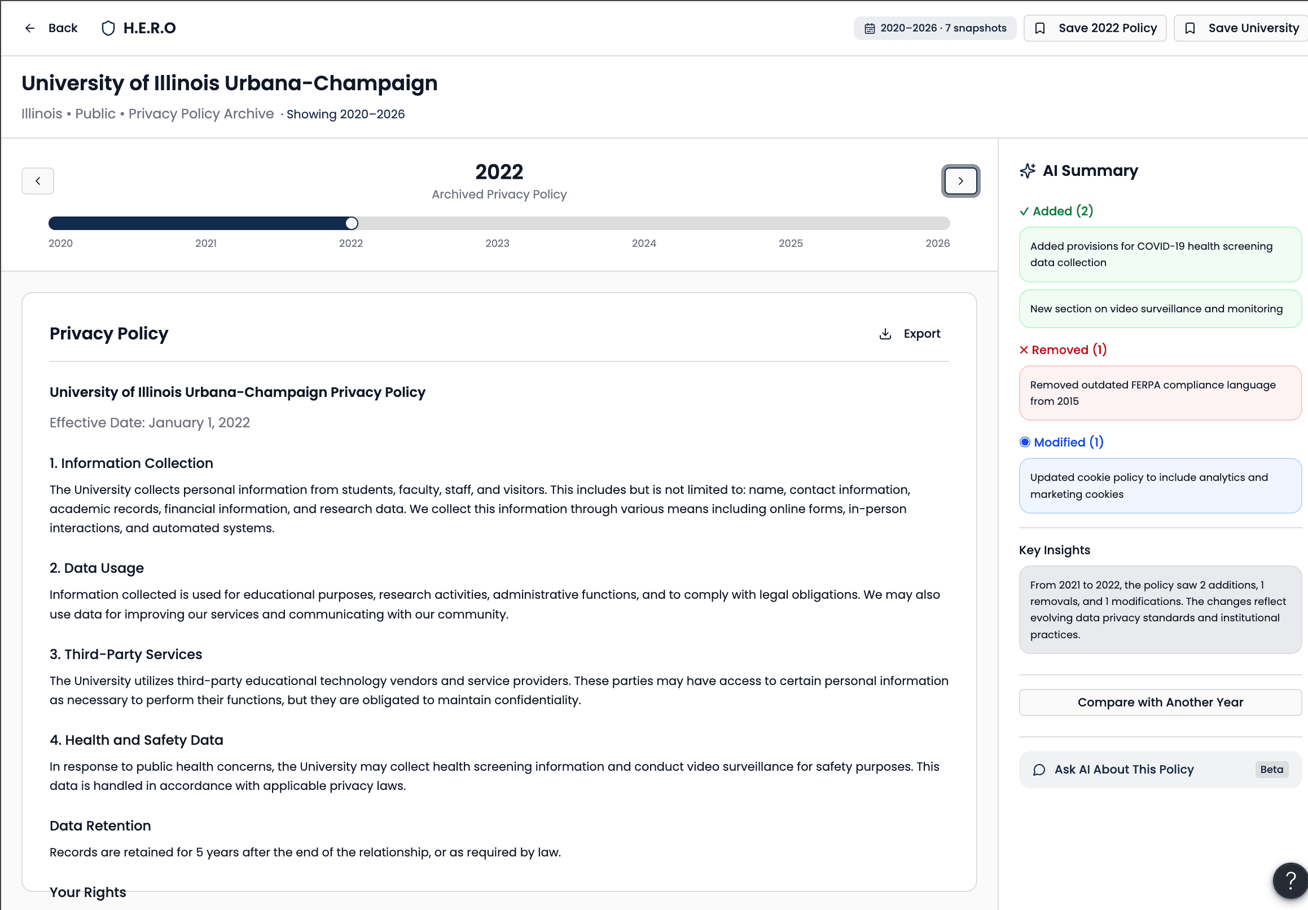1308x910 pixels.
Task: Click the AI Summary sparkle icon
Action: click(1028, 171)
